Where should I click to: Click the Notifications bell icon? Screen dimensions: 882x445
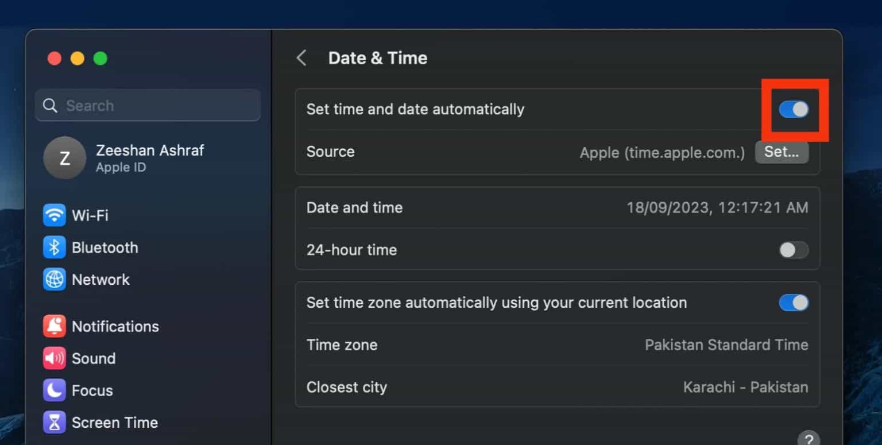(55, 326)
